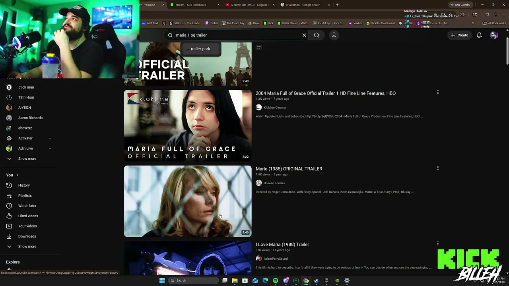Open the I Love Maria (1988) thumbnail
This screenshot has width=509, height=286.
coord(188,257)
